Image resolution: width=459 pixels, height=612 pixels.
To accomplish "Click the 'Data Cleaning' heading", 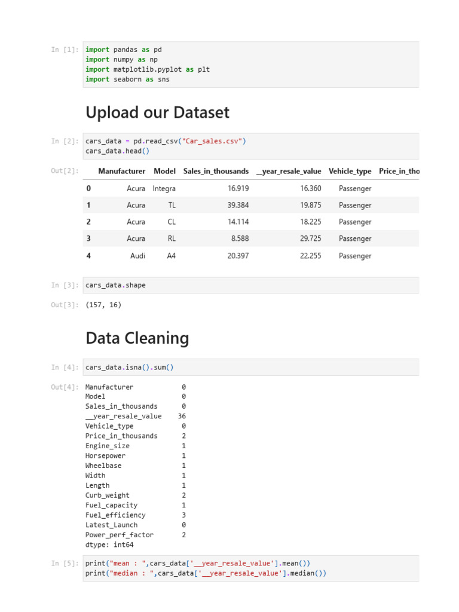I will 137,338.
